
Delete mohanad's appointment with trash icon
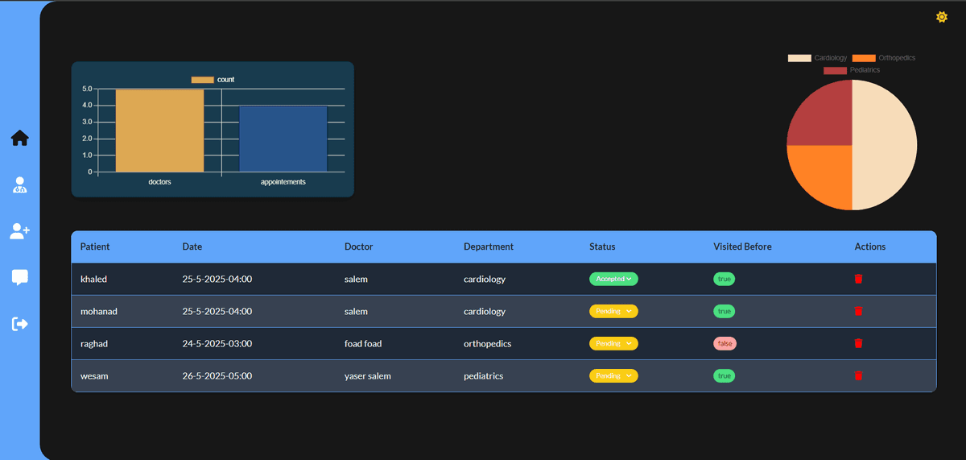point(858,311)
